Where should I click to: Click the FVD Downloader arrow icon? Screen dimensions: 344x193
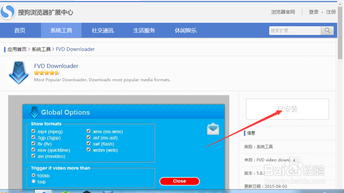[19, 73]
